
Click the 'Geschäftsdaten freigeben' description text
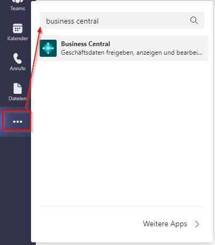[x=132, y=53]
